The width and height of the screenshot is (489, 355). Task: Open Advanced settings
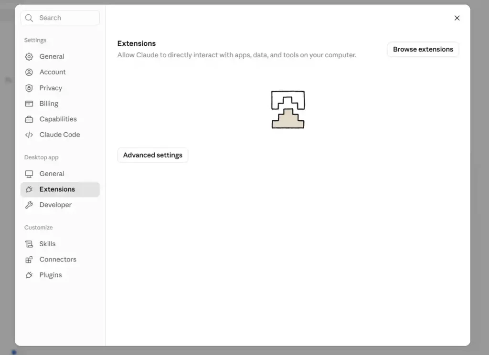pyautogui.click(x=152, y=155)
